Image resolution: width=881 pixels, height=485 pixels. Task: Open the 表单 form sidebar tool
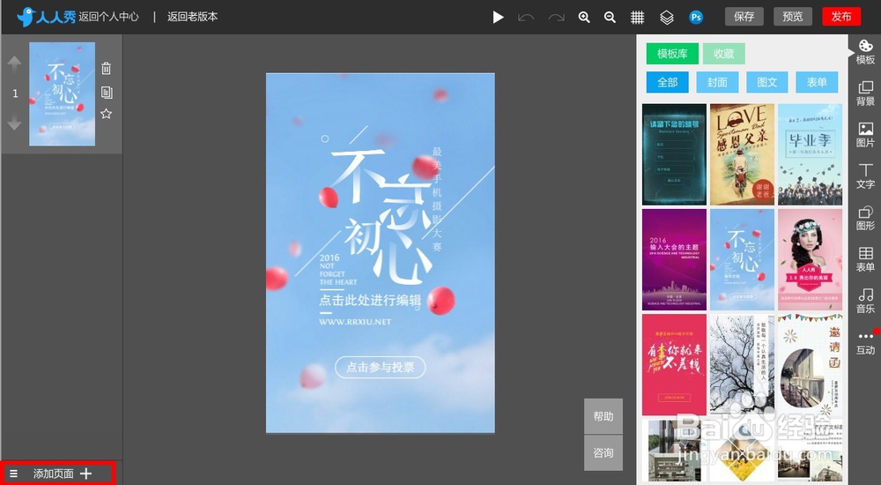[x=865, y=259]
